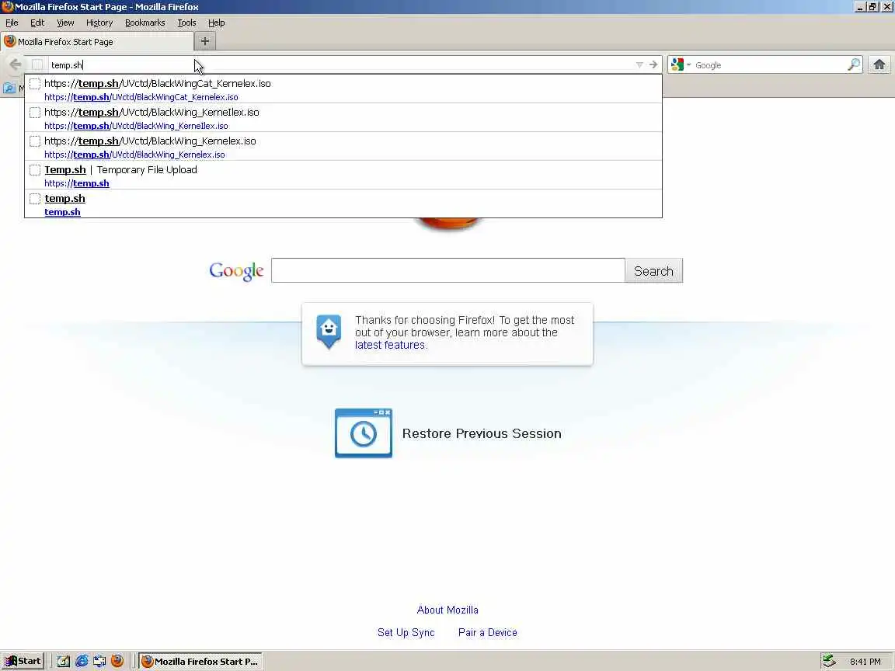
Task: Click favicon of Temporary File Upload suggestion
Action: (x=35, y=170)
